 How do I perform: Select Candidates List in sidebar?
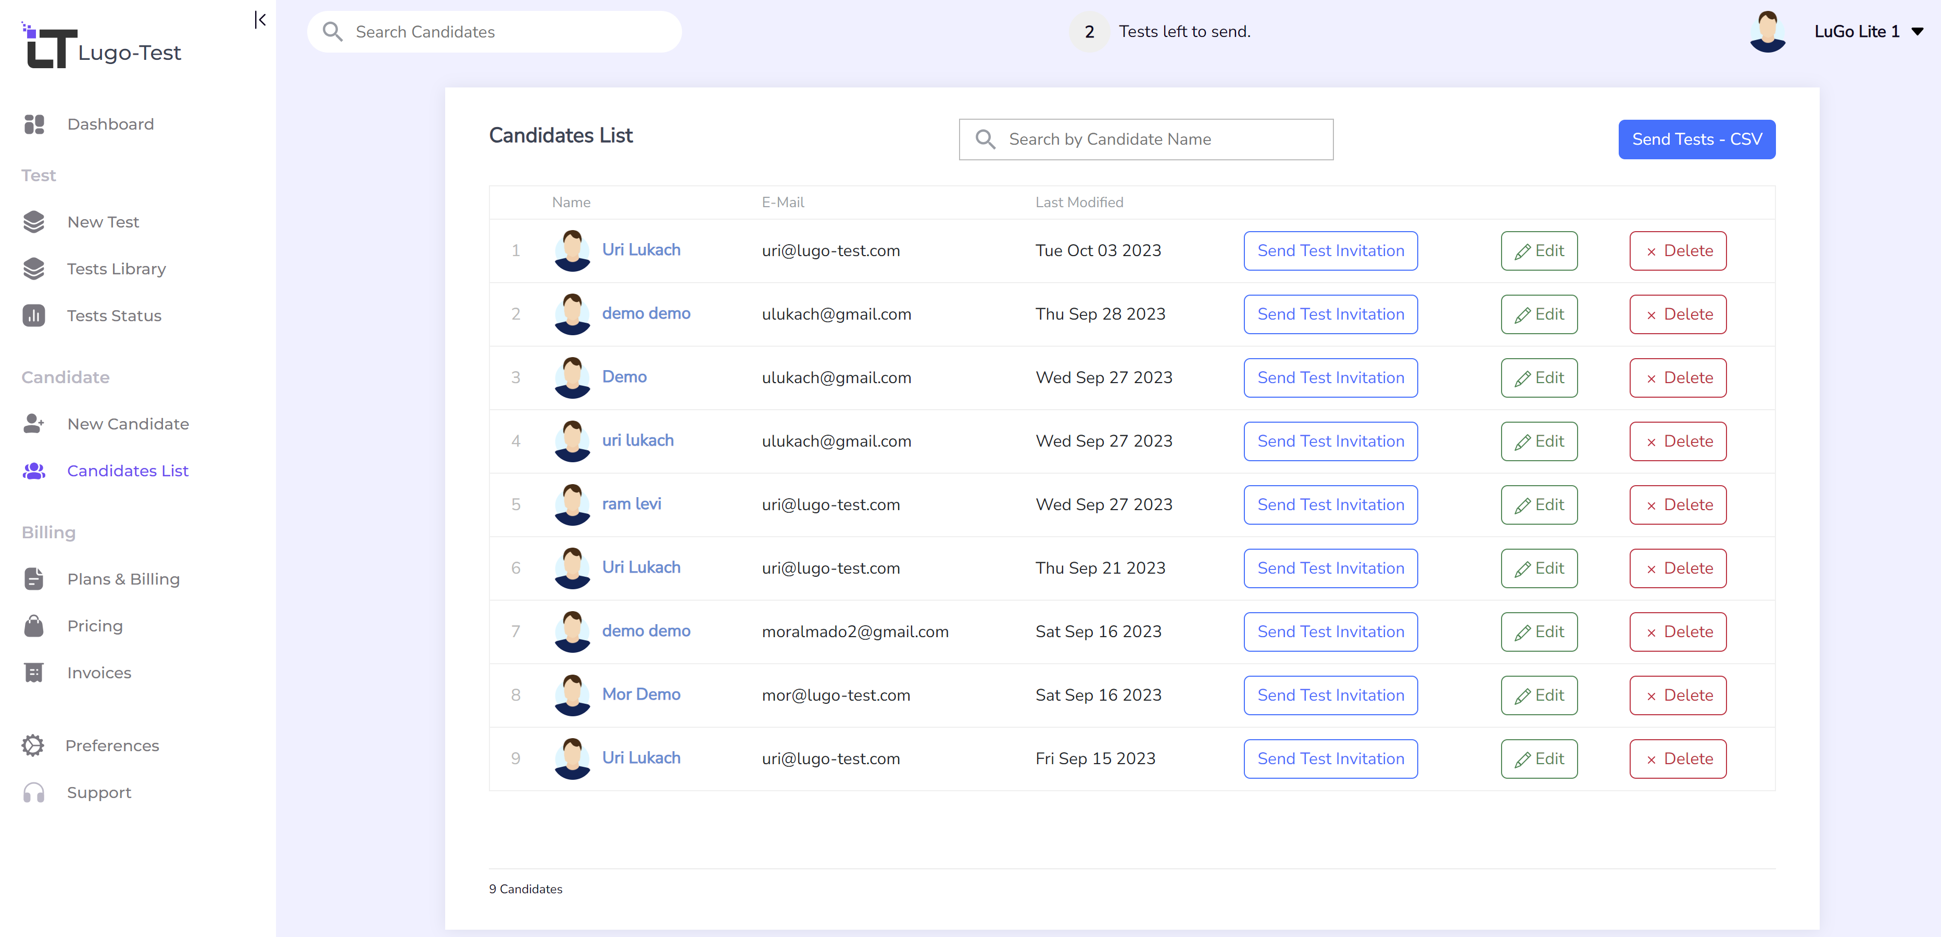128,471
